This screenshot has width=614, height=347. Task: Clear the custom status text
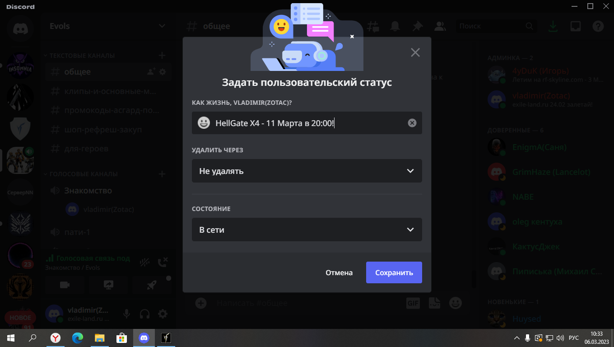[x=412, y=123]
